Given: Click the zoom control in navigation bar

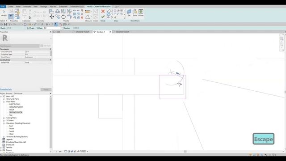Looking at the screenshot, I should pos(282,45).
